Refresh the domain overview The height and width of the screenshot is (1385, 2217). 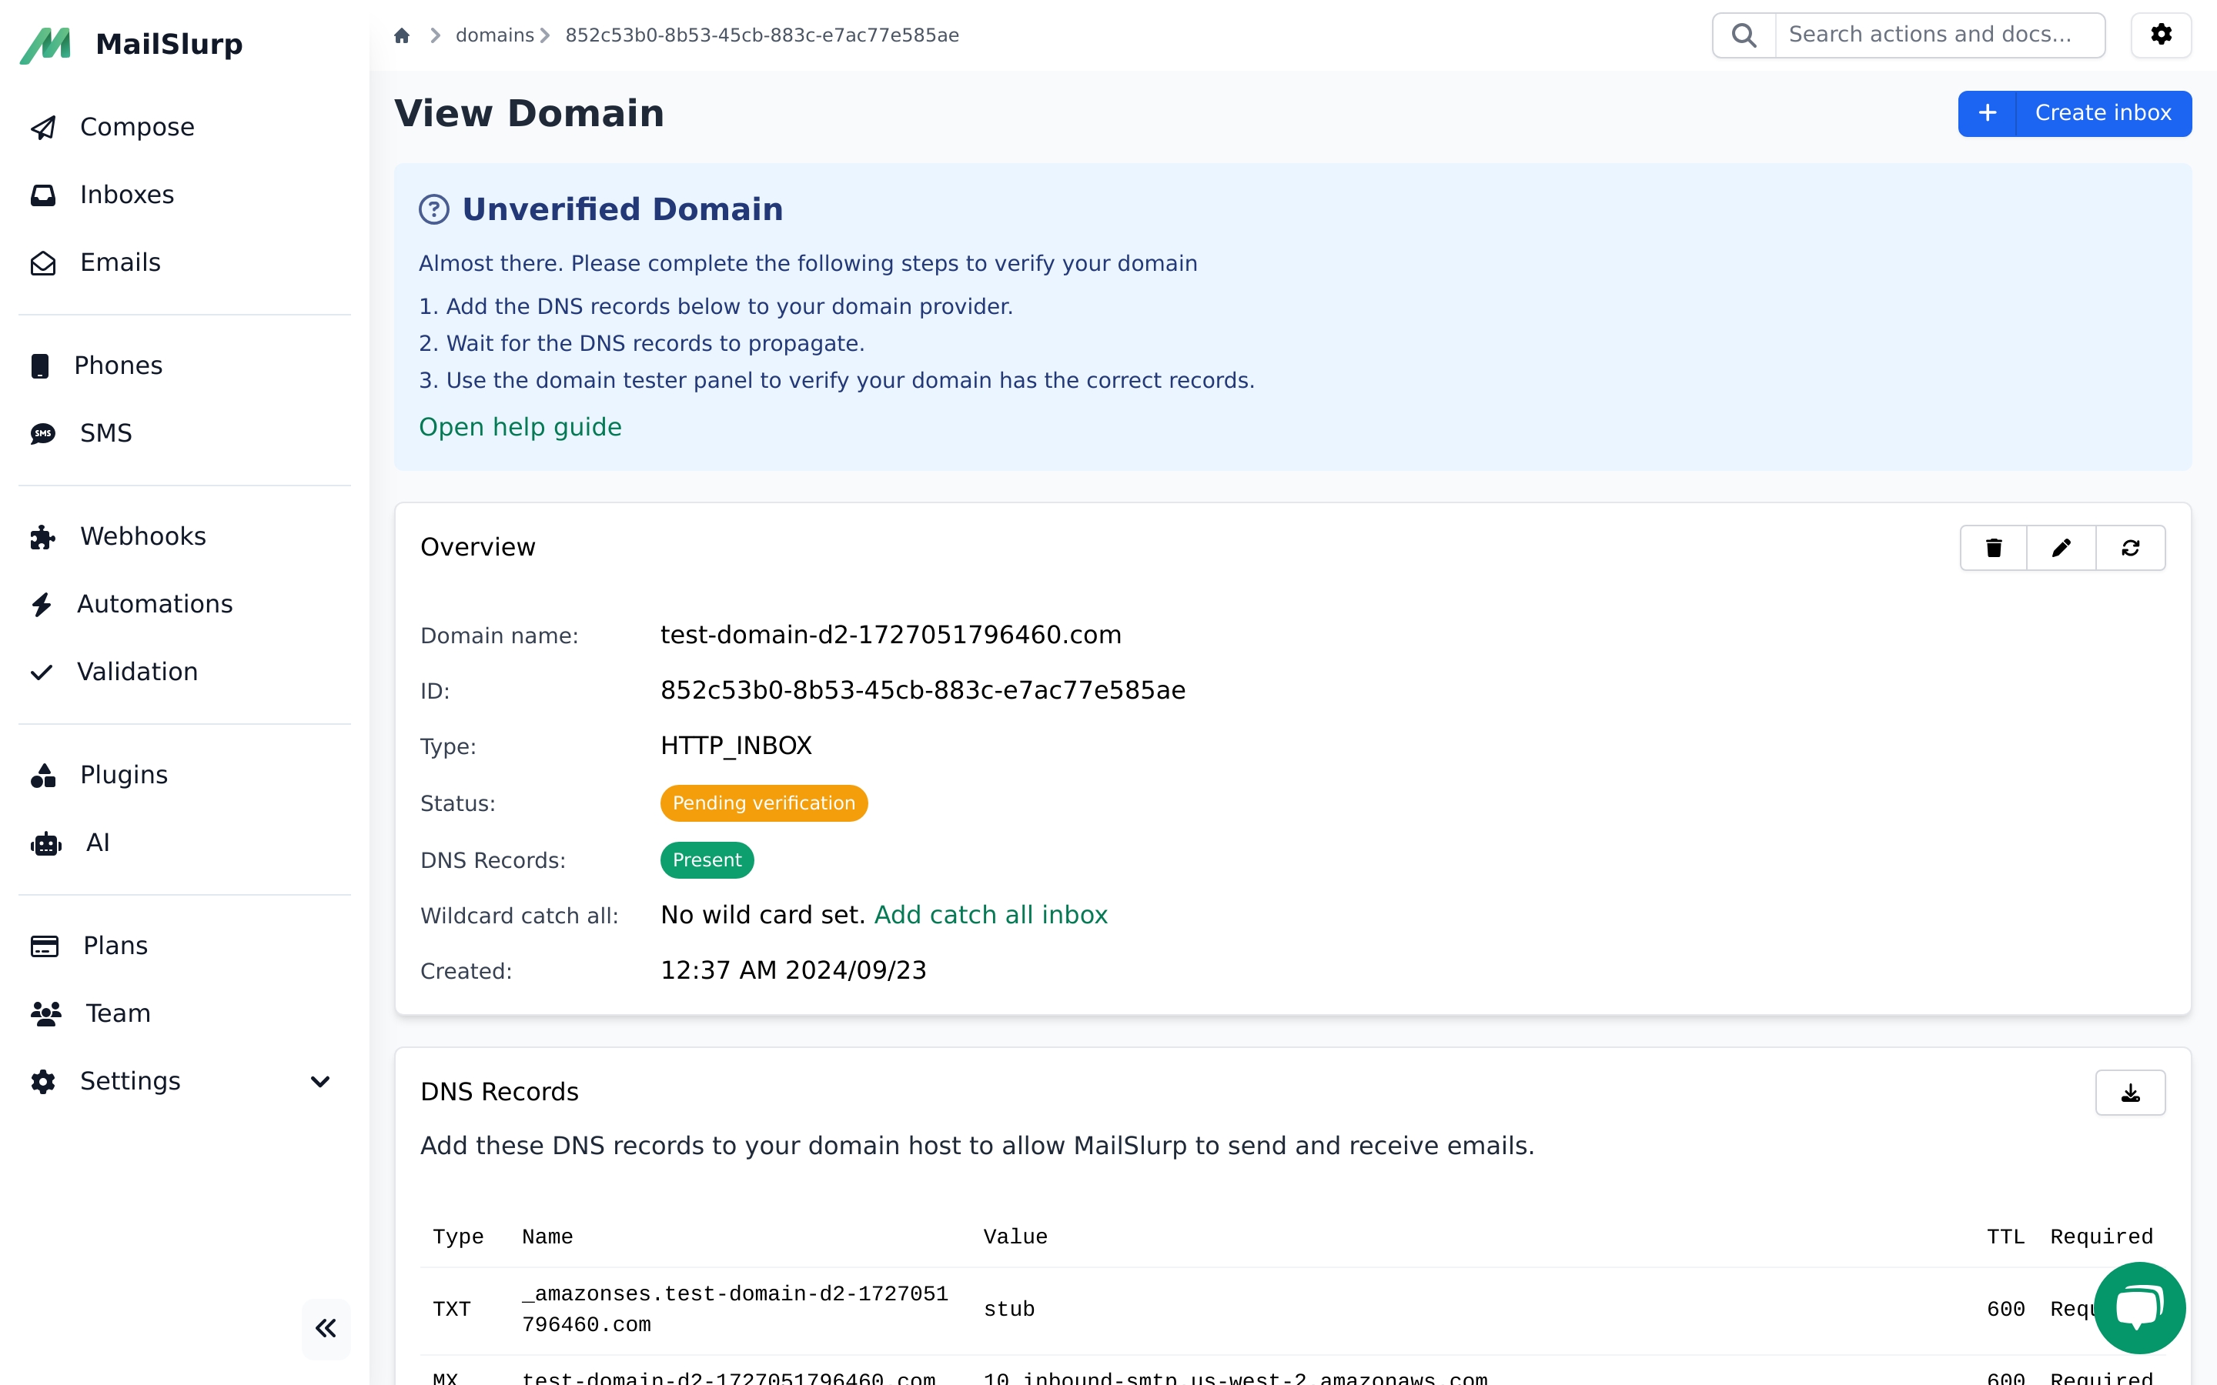tap(2131, 548)
